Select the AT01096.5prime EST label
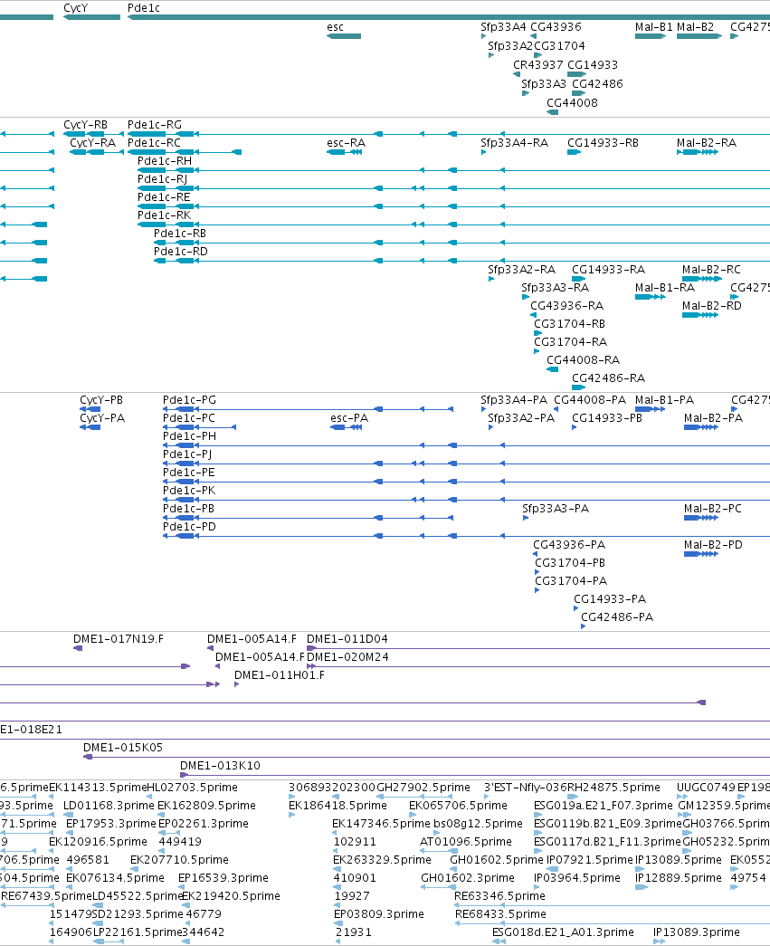Image resolution: width=770 pixels, height=946 pixels. [465, 842]
